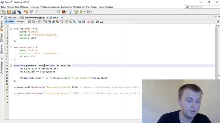Open the Справка menu
Viewport: 220px width, 123px height.
(109, 7)
